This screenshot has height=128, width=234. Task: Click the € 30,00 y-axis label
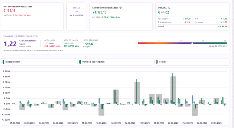6,71
